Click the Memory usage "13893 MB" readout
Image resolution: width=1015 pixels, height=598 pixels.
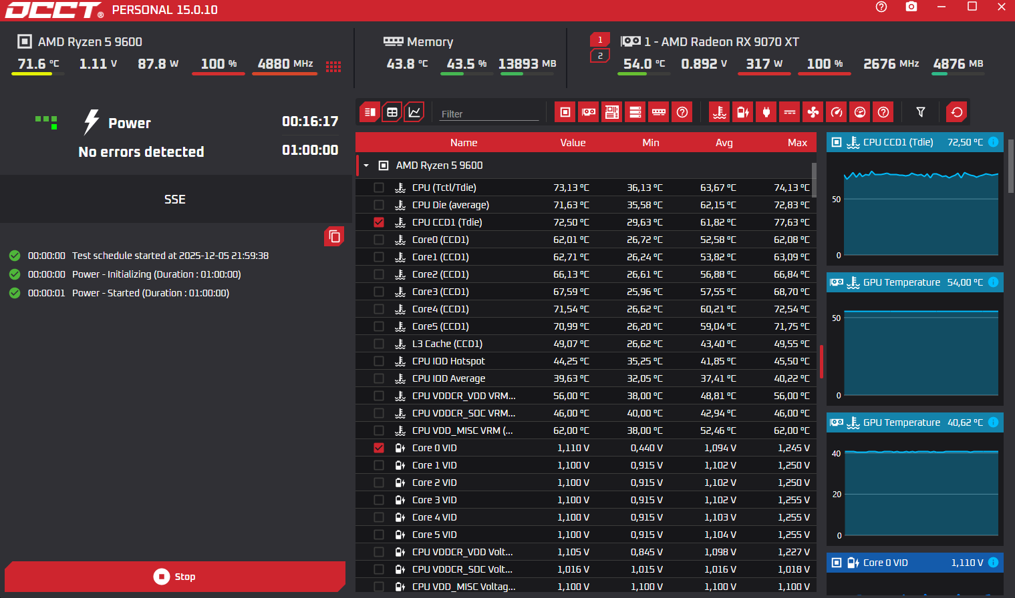pyautogui.click(x=527, y=64)
